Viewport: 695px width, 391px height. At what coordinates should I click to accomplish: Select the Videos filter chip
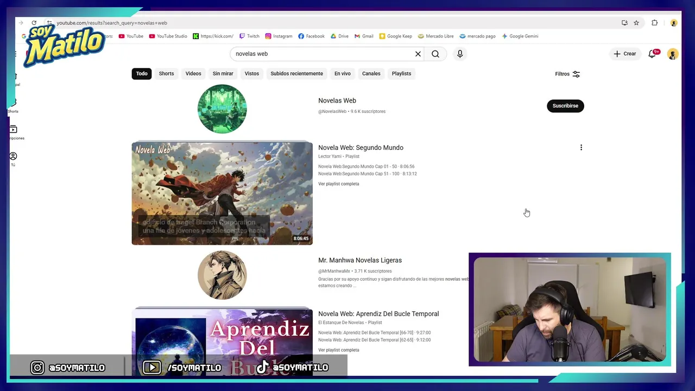tap(193, 73)
